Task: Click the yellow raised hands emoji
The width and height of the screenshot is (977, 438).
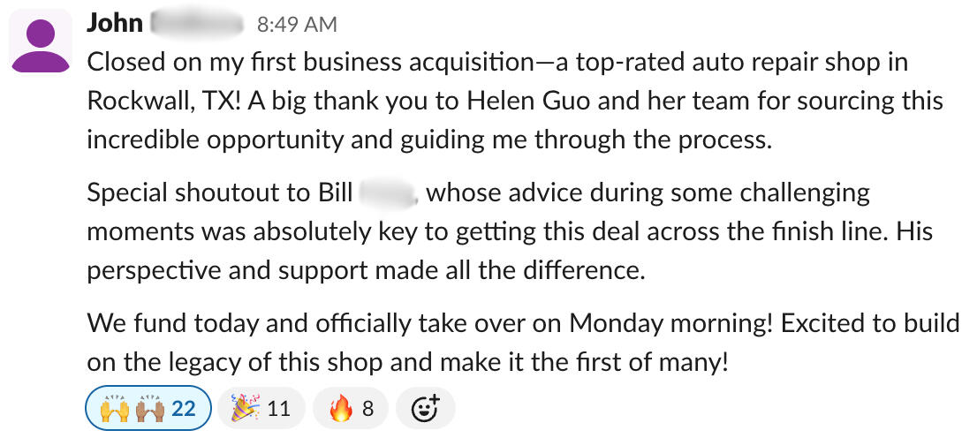Action: click(x=114, y=409)
